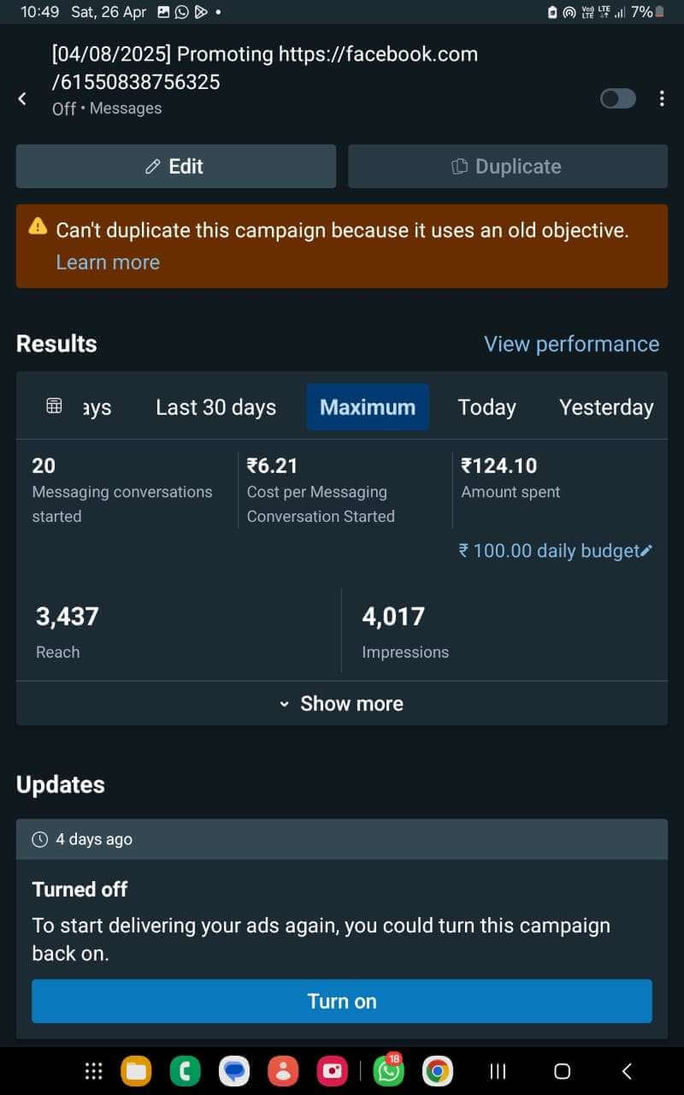This screenshot has height=1095, width=684.
Task: Open the three-dot campaign options menu
Action: pos(661,99)
